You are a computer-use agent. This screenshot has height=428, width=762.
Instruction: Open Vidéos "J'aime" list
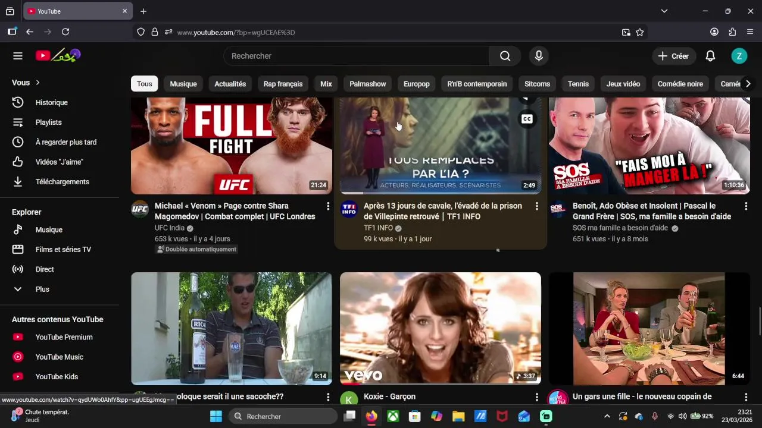[x=60, y=162]
